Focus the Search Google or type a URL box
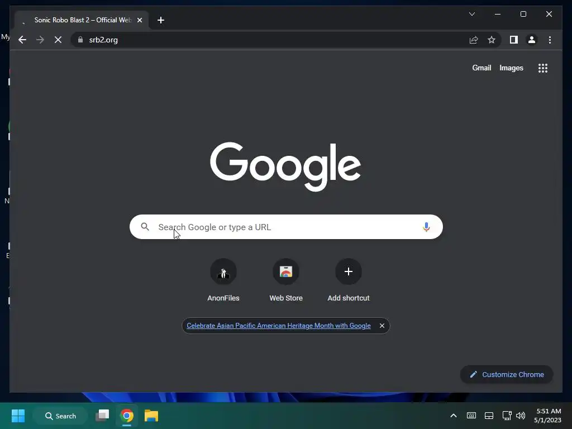This screenshot has width=572, height=429. (286, 227)
